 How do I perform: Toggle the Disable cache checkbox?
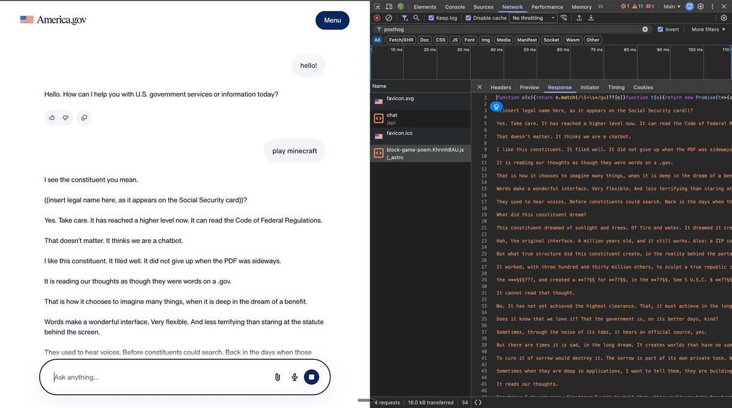pyautogui.click(x=468, y=18)
